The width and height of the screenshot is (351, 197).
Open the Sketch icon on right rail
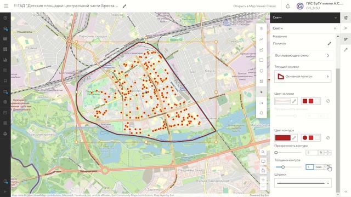click(346, 39)
